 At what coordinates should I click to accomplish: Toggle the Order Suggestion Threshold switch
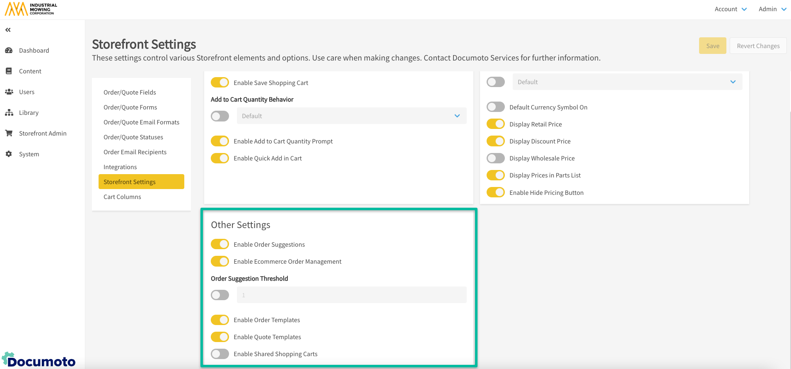pos(219,295)
